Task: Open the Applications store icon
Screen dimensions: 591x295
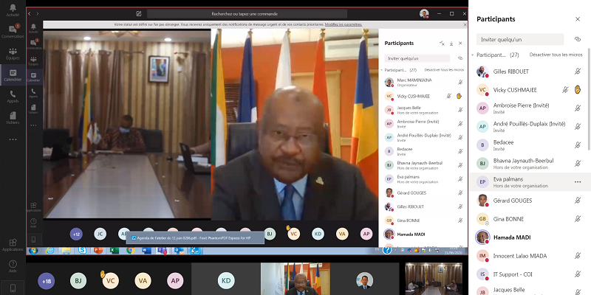Action: [x=13, y=245]
